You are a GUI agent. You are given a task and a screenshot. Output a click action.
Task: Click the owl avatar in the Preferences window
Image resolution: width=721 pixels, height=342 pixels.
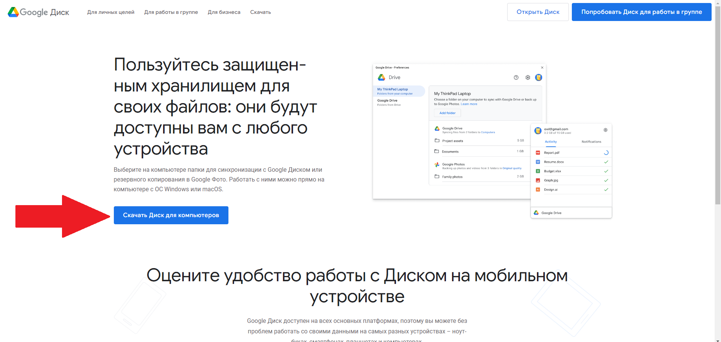(x=538, y=78)
